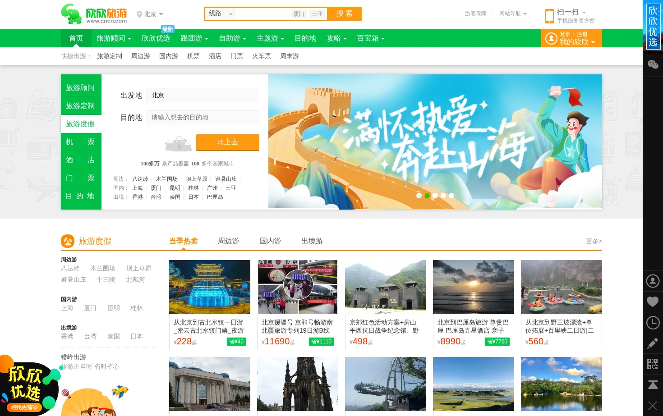Open the 野三坡漂流 rafting tour thumbnail
Image resolution: width=663 pixels, height=416 pixels.
[562, 287]
